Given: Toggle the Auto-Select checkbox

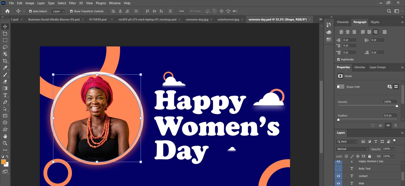Looking at the screenshot, I should pos(31,11).
